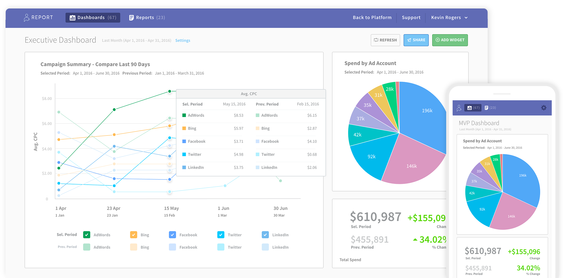Click Twitter $4.98 tooltip value
Viewport: 565px width, 278px height.
[238, 154]
